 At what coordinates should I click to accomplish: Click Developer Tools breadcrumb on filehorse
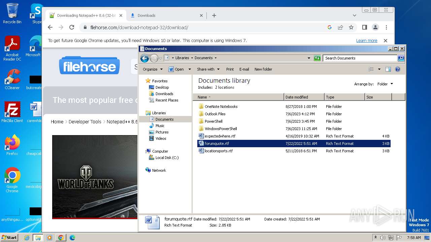point(85,122)
